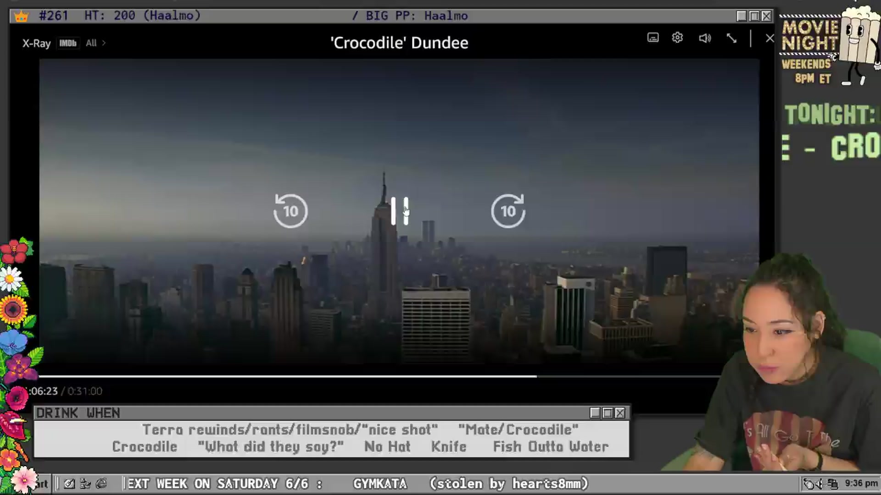The width and height of the screenshot is (881, 495).
Task: Click '"Mate/Crocodile"' text
Action: 519,429
